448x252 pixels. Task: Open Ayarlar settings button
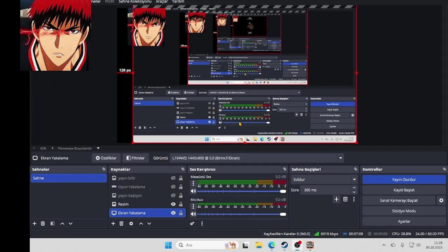404,222
